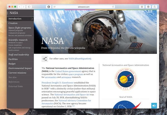Jump to Medicine in space subsection
The image size is (167, 115).
pos(16,43)
